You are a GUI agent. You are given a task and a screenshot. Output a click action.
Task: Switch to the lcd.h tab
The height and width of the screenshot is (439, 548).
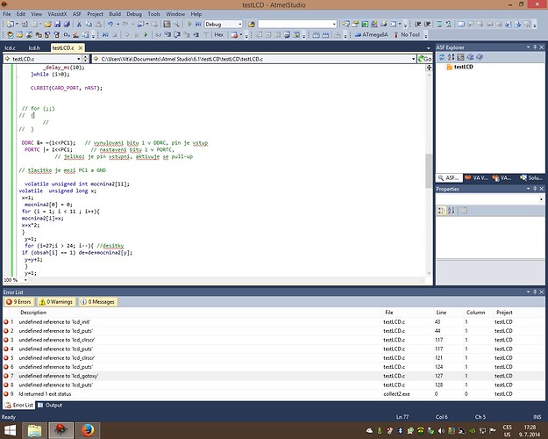click(34, 48)
